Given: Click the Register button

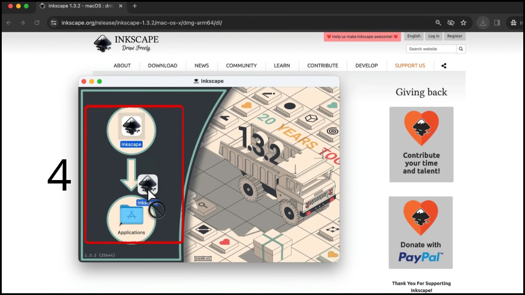Looking at the screenshot, I should [x=455, y=36].
